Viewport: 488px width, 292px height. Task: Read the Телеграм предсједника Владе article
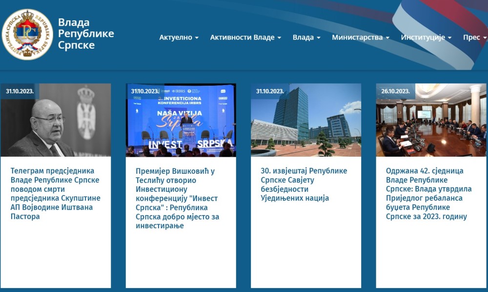click(x=55, y=194)
